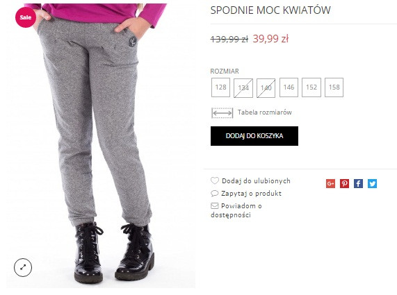Share product on Google Plus
The image size is (397, 295).
[x=330, y=183]
